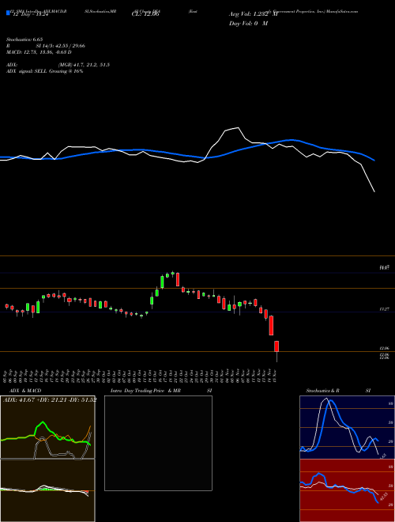Click the 'Intra Day Trading Price & MR' title
The image size is (395, 522).
145,391
